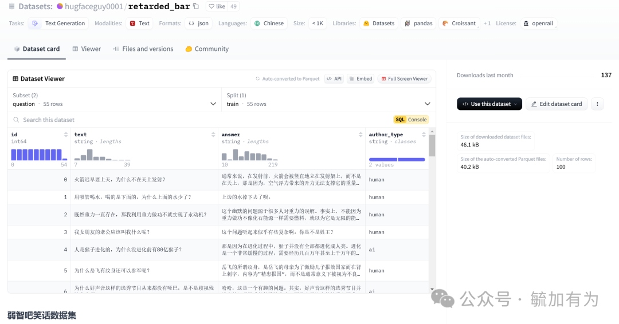Sort by the author_type column arrows
Image resolution: width=619 pixels, height=324 pixels.
[424, 135]
